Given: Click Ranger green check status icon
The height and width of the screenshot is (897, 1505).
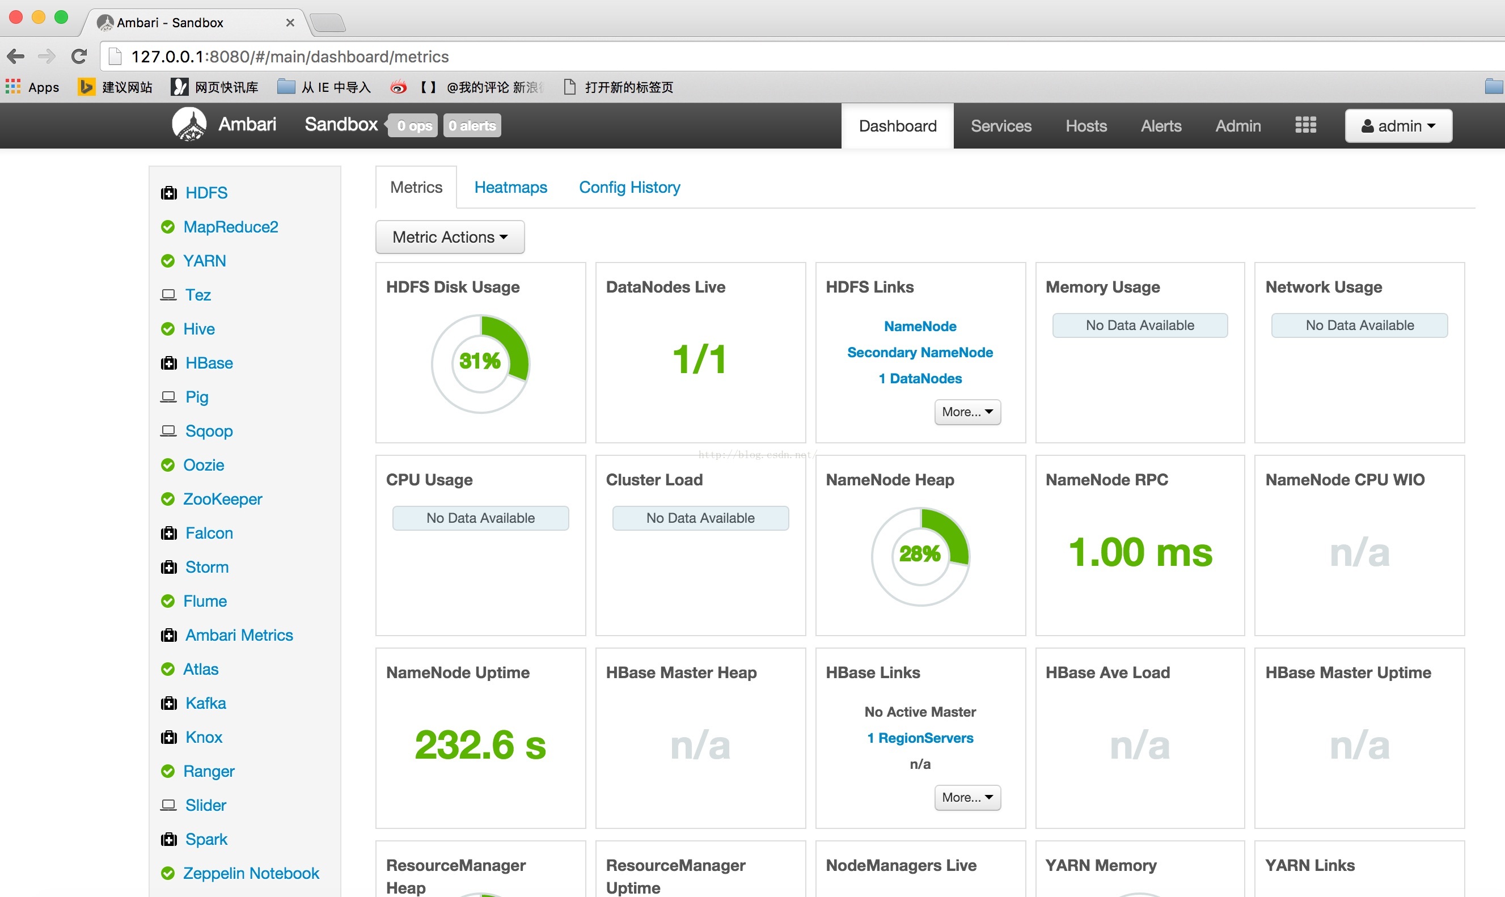Looking at the screenshot, I should 168,771.
